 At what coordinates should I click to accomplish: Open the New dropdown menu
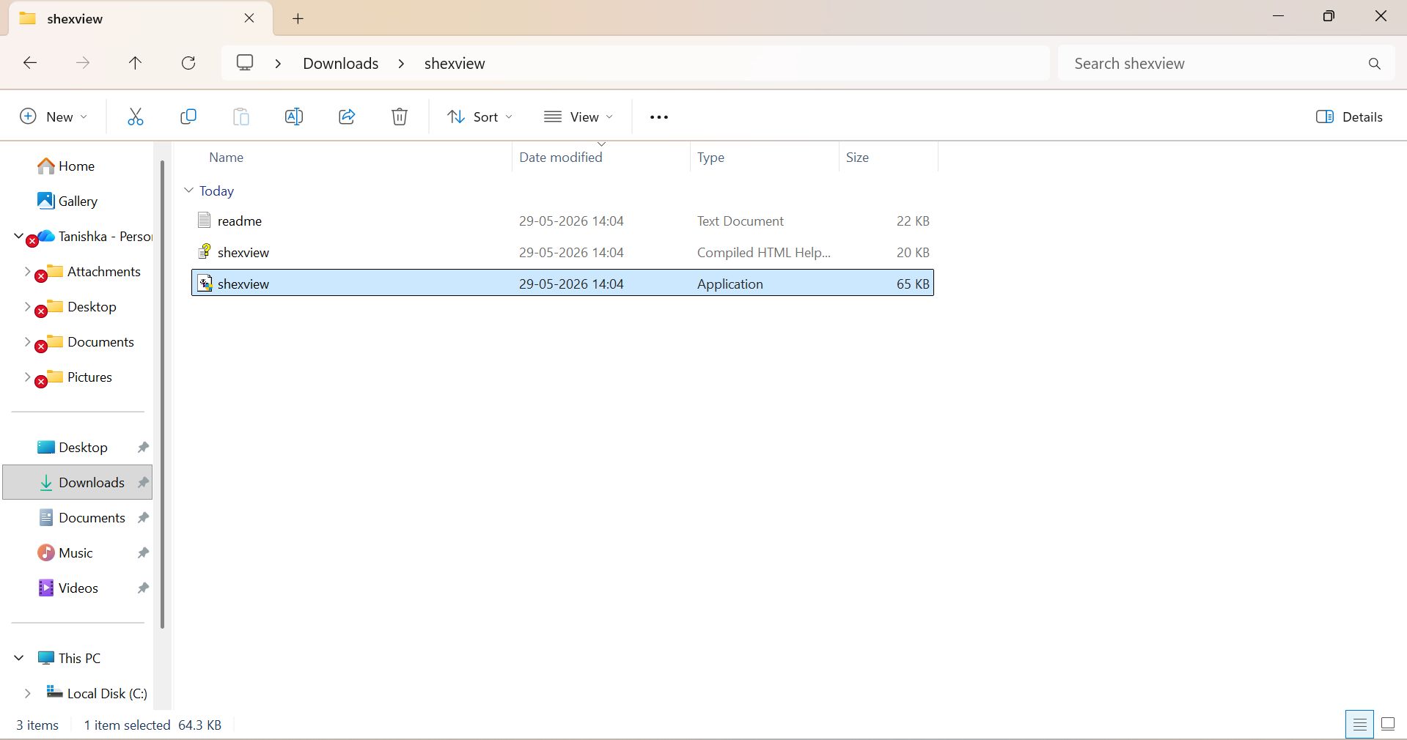pos(54,117)
